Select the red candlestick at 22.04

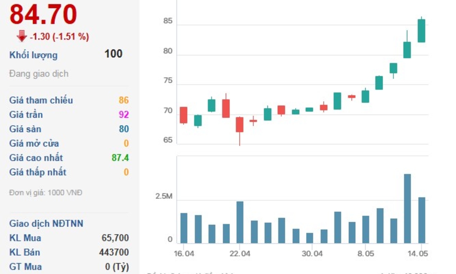pyautogui.click(x=240, y=124)
